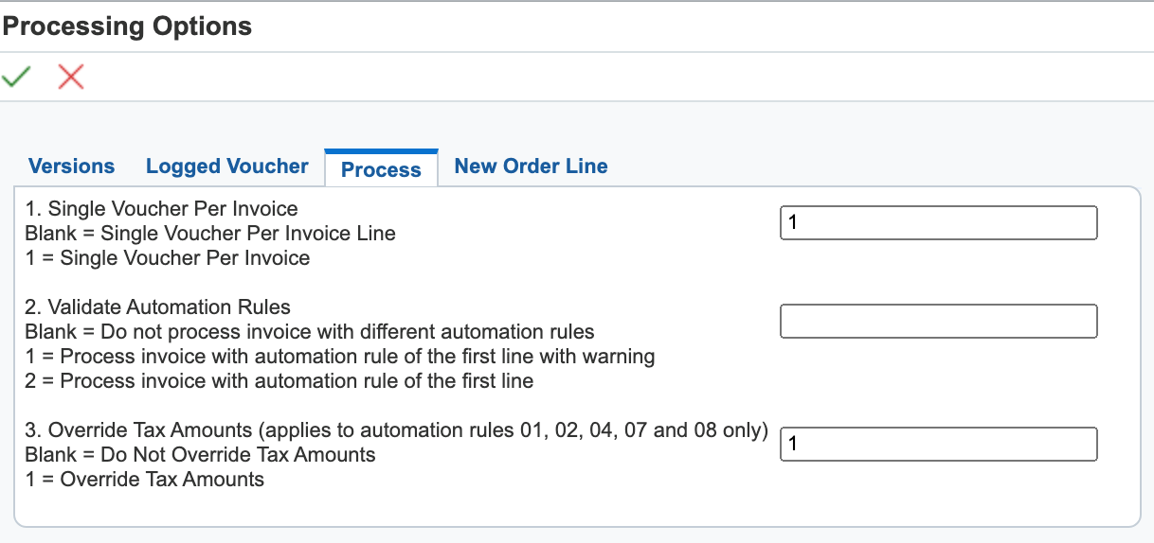
Task: Click 'Blank = Do Not Override Tax Amounts'
Action: click(201, 455)
